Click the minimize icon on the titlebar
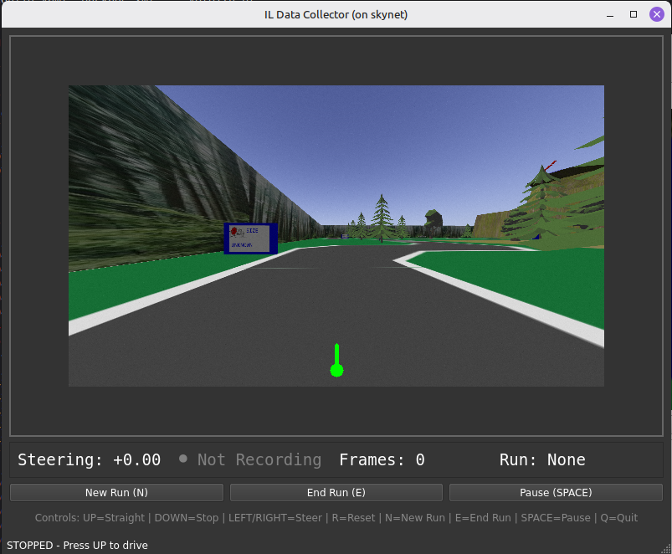 608,14
